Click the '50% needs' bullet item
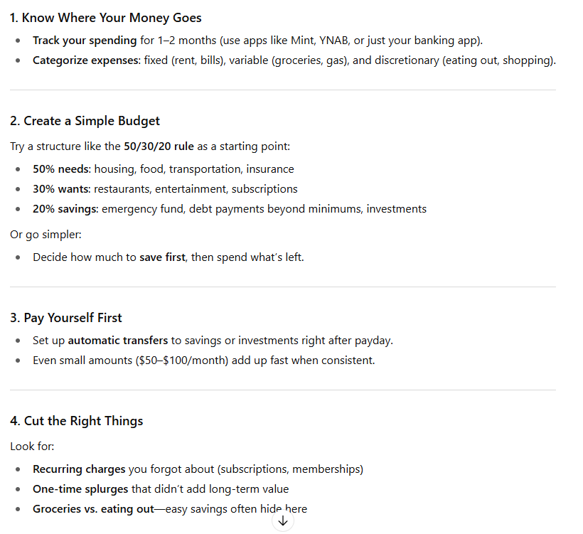 (x=164, y=169)
